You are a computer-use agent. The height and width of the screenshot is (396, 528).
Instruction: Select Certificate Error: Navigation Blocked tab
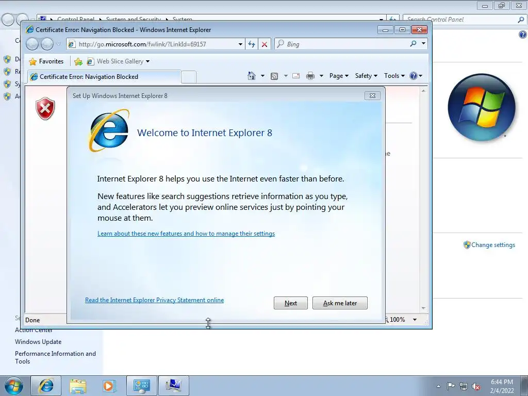(104, 77)
